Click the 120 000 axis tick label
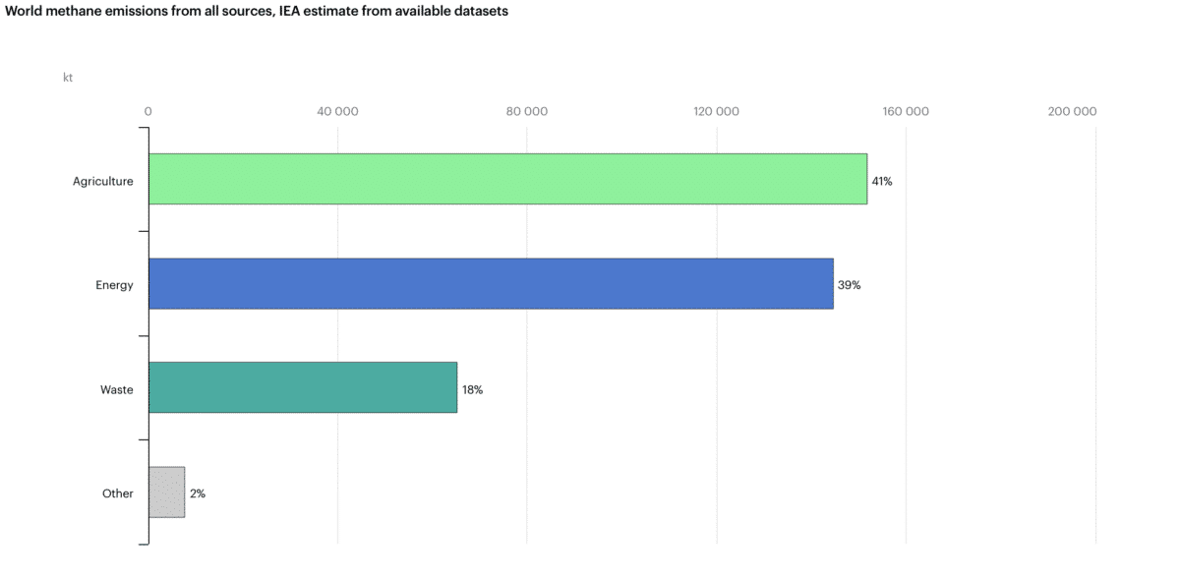This screenshot has height=579, width=1180. [x=716, y=111]
